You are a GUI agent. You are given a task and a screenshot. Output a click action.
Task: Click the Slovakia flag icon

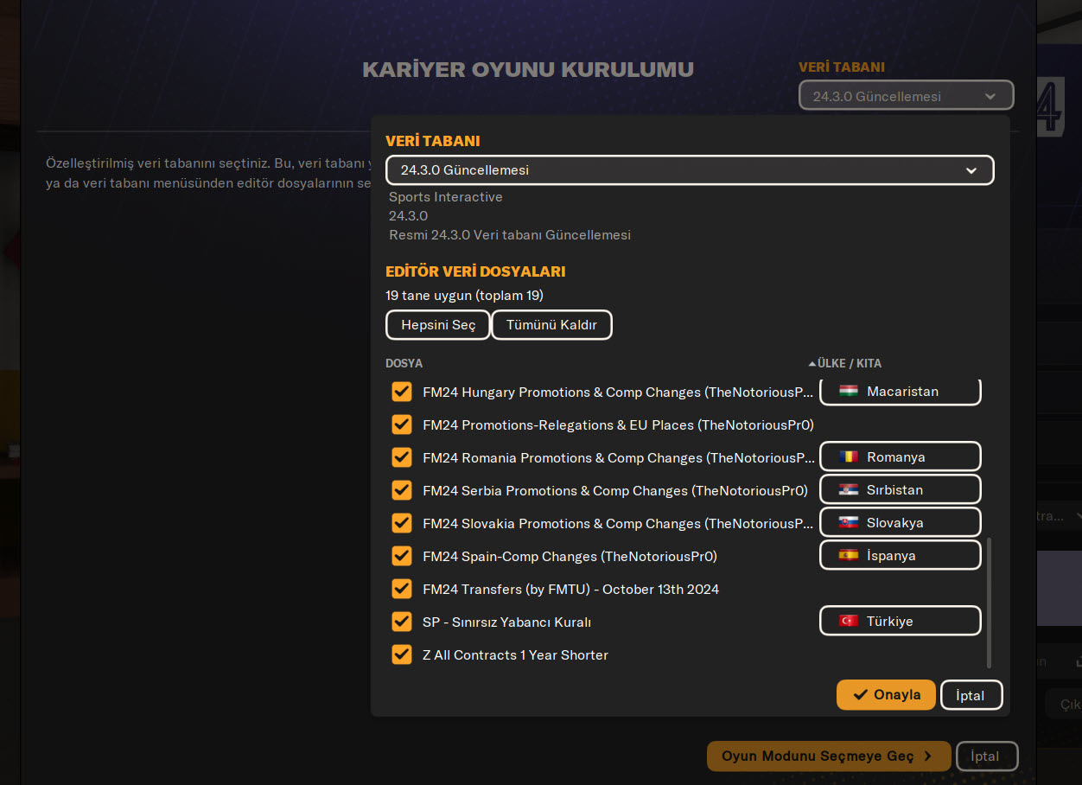pyautogui.click(x=848, y=523)
